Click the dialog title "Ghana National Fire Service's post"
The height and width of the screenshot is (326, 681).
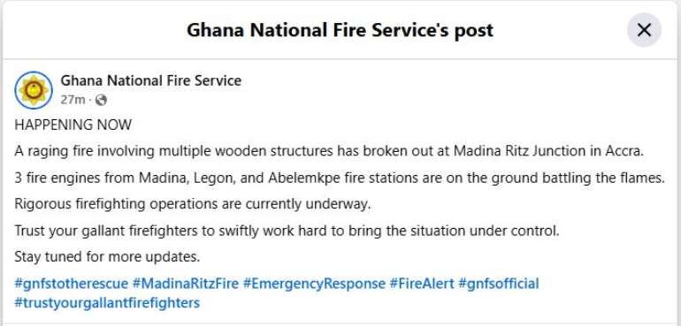click(x=340, y=30)
